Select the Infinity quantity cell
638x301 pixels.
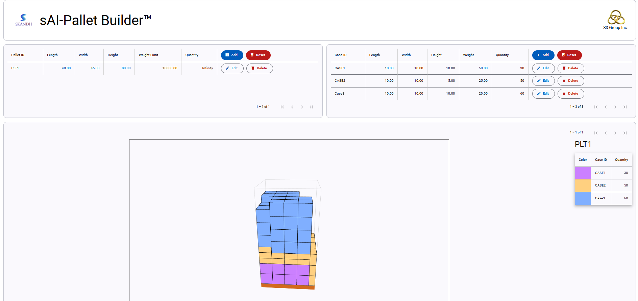(x=199, y=68)
